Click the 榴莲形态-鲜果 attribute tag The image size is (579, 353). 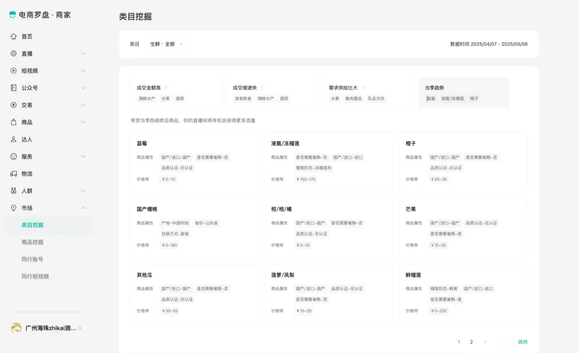click(x=444, y=289)
